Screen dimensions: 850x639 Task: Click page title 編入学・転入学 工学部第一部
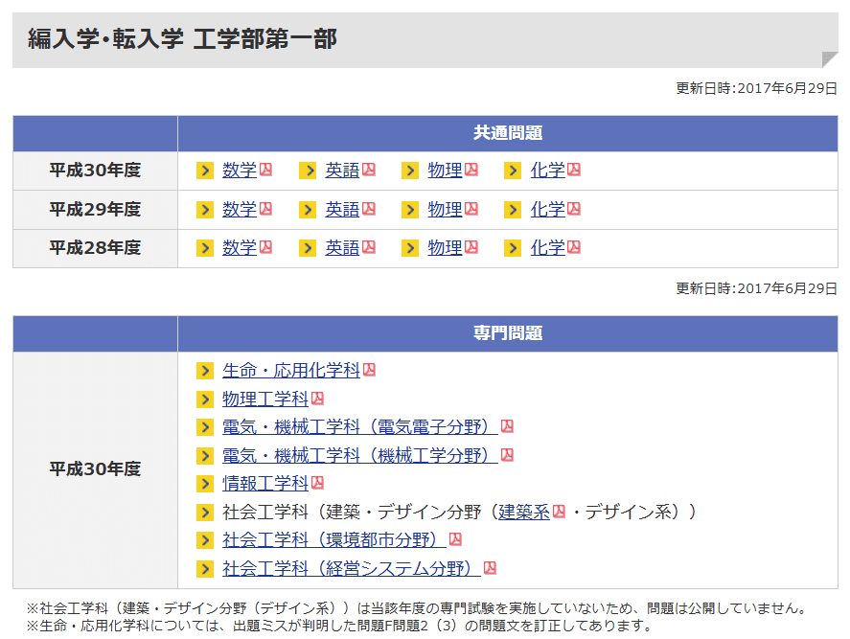point(183,39)
